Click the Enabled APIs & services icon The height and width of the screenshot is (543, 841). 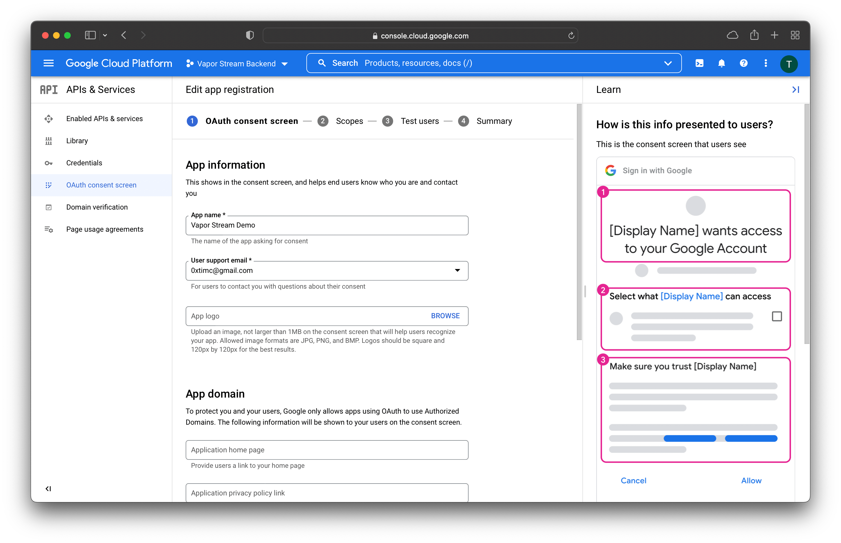click(x=49, y=118)
